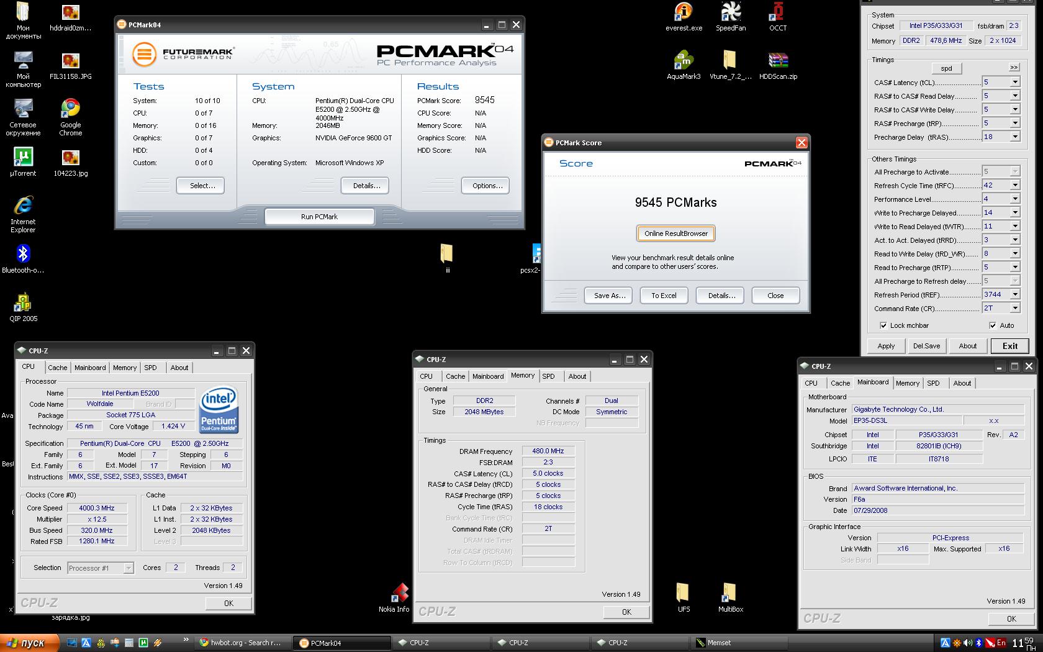Click the µTorrent quick launch icon in taskbar
Image resolution: width=1043 pixels, height=652 pixels.
(x=143, y=643)
